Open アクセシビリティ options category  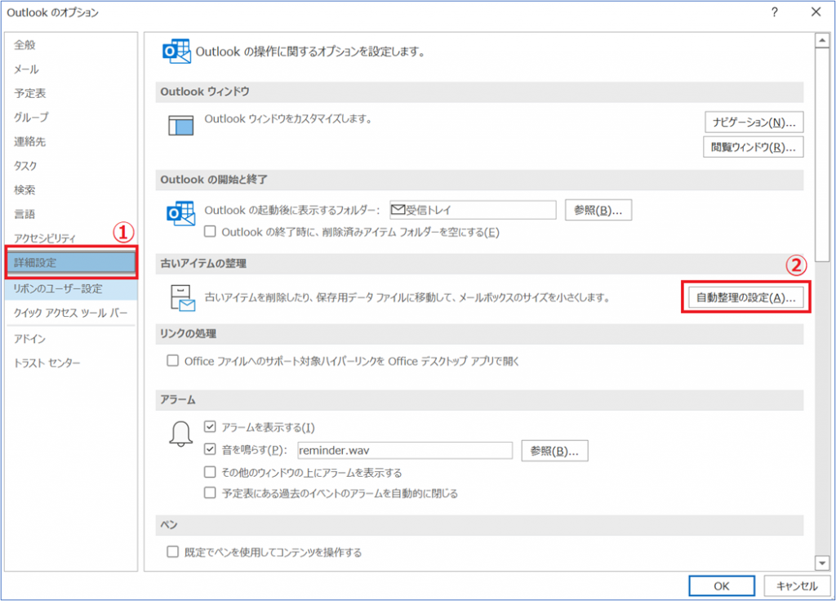point(70,238)
